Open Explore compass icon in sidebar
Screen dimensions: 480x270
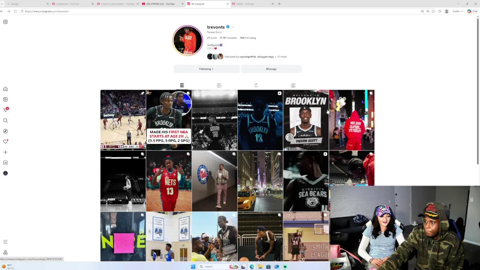pyautogui.click(x=5, y=131)
